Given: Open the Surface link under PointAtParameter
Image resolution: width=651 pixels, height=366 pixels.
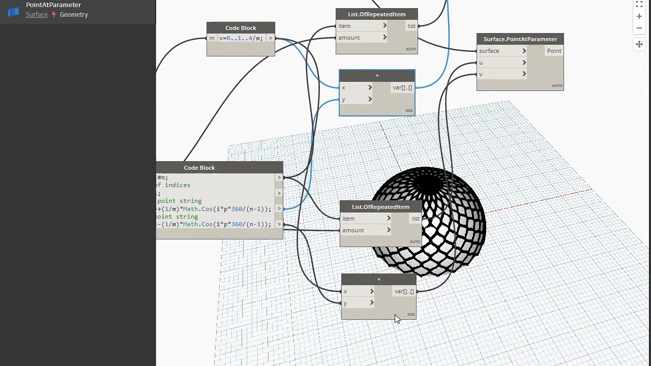Looking at the screenshot, I should pyautogui.click(x=37, y=15).
